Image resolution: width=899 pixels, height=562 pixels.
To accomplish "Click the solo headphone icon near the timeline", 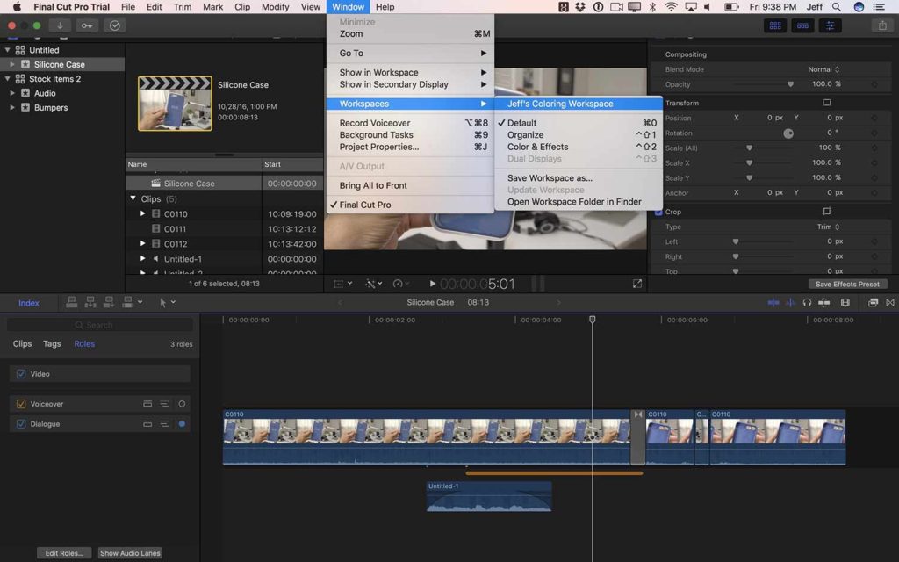I will [x=808, y=303].
